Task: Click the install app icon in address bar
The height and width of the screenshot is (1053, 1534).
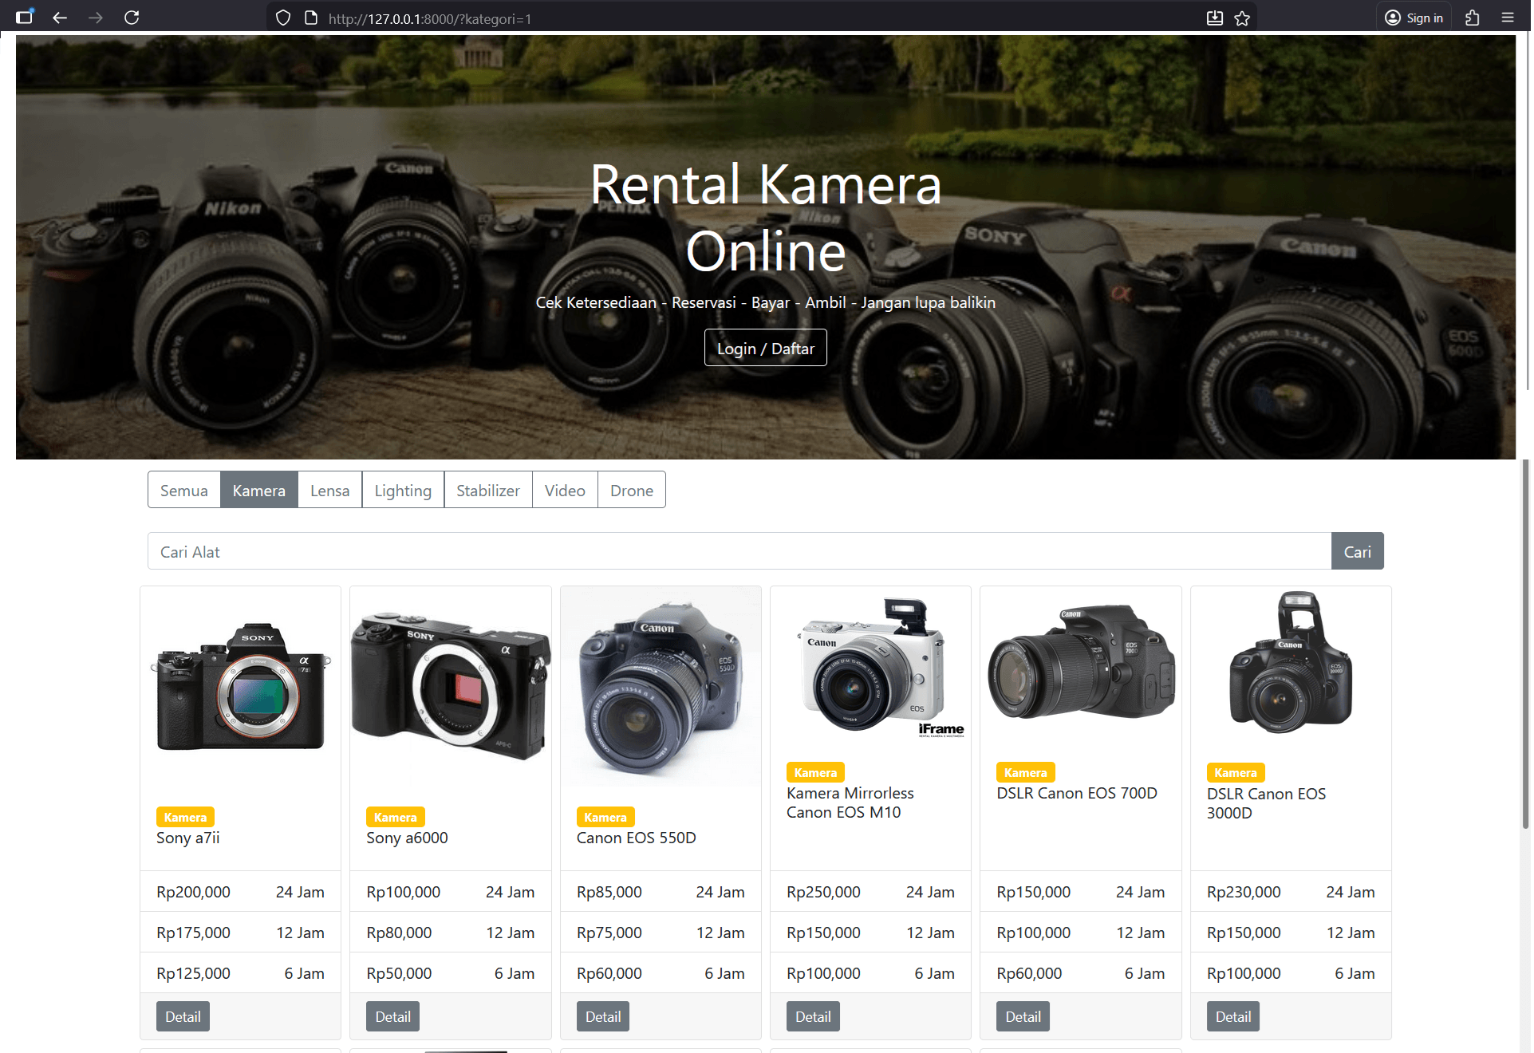Action: coord(1214,18)
